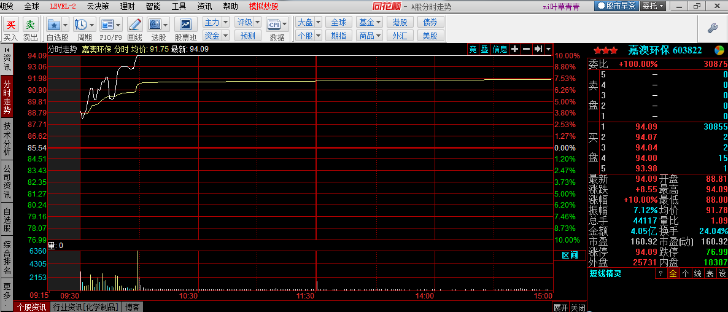The image size is (728, 312).
Task: Expand the 主力 dropdown arrow
Action: coord(225,22)
